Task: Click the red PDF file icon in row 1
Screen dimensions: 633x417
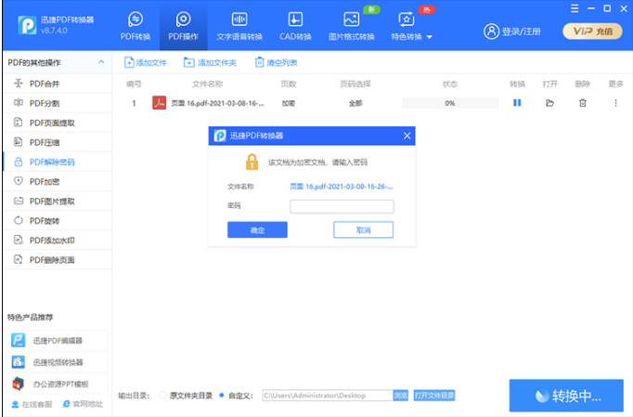Action: (x=159, y=103)
